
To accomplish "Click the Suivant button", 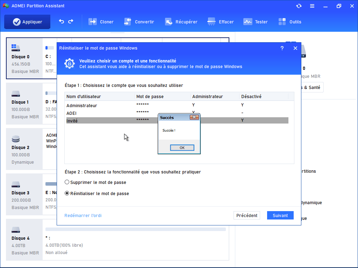I will pyautogui.click(x=280, y=216).
